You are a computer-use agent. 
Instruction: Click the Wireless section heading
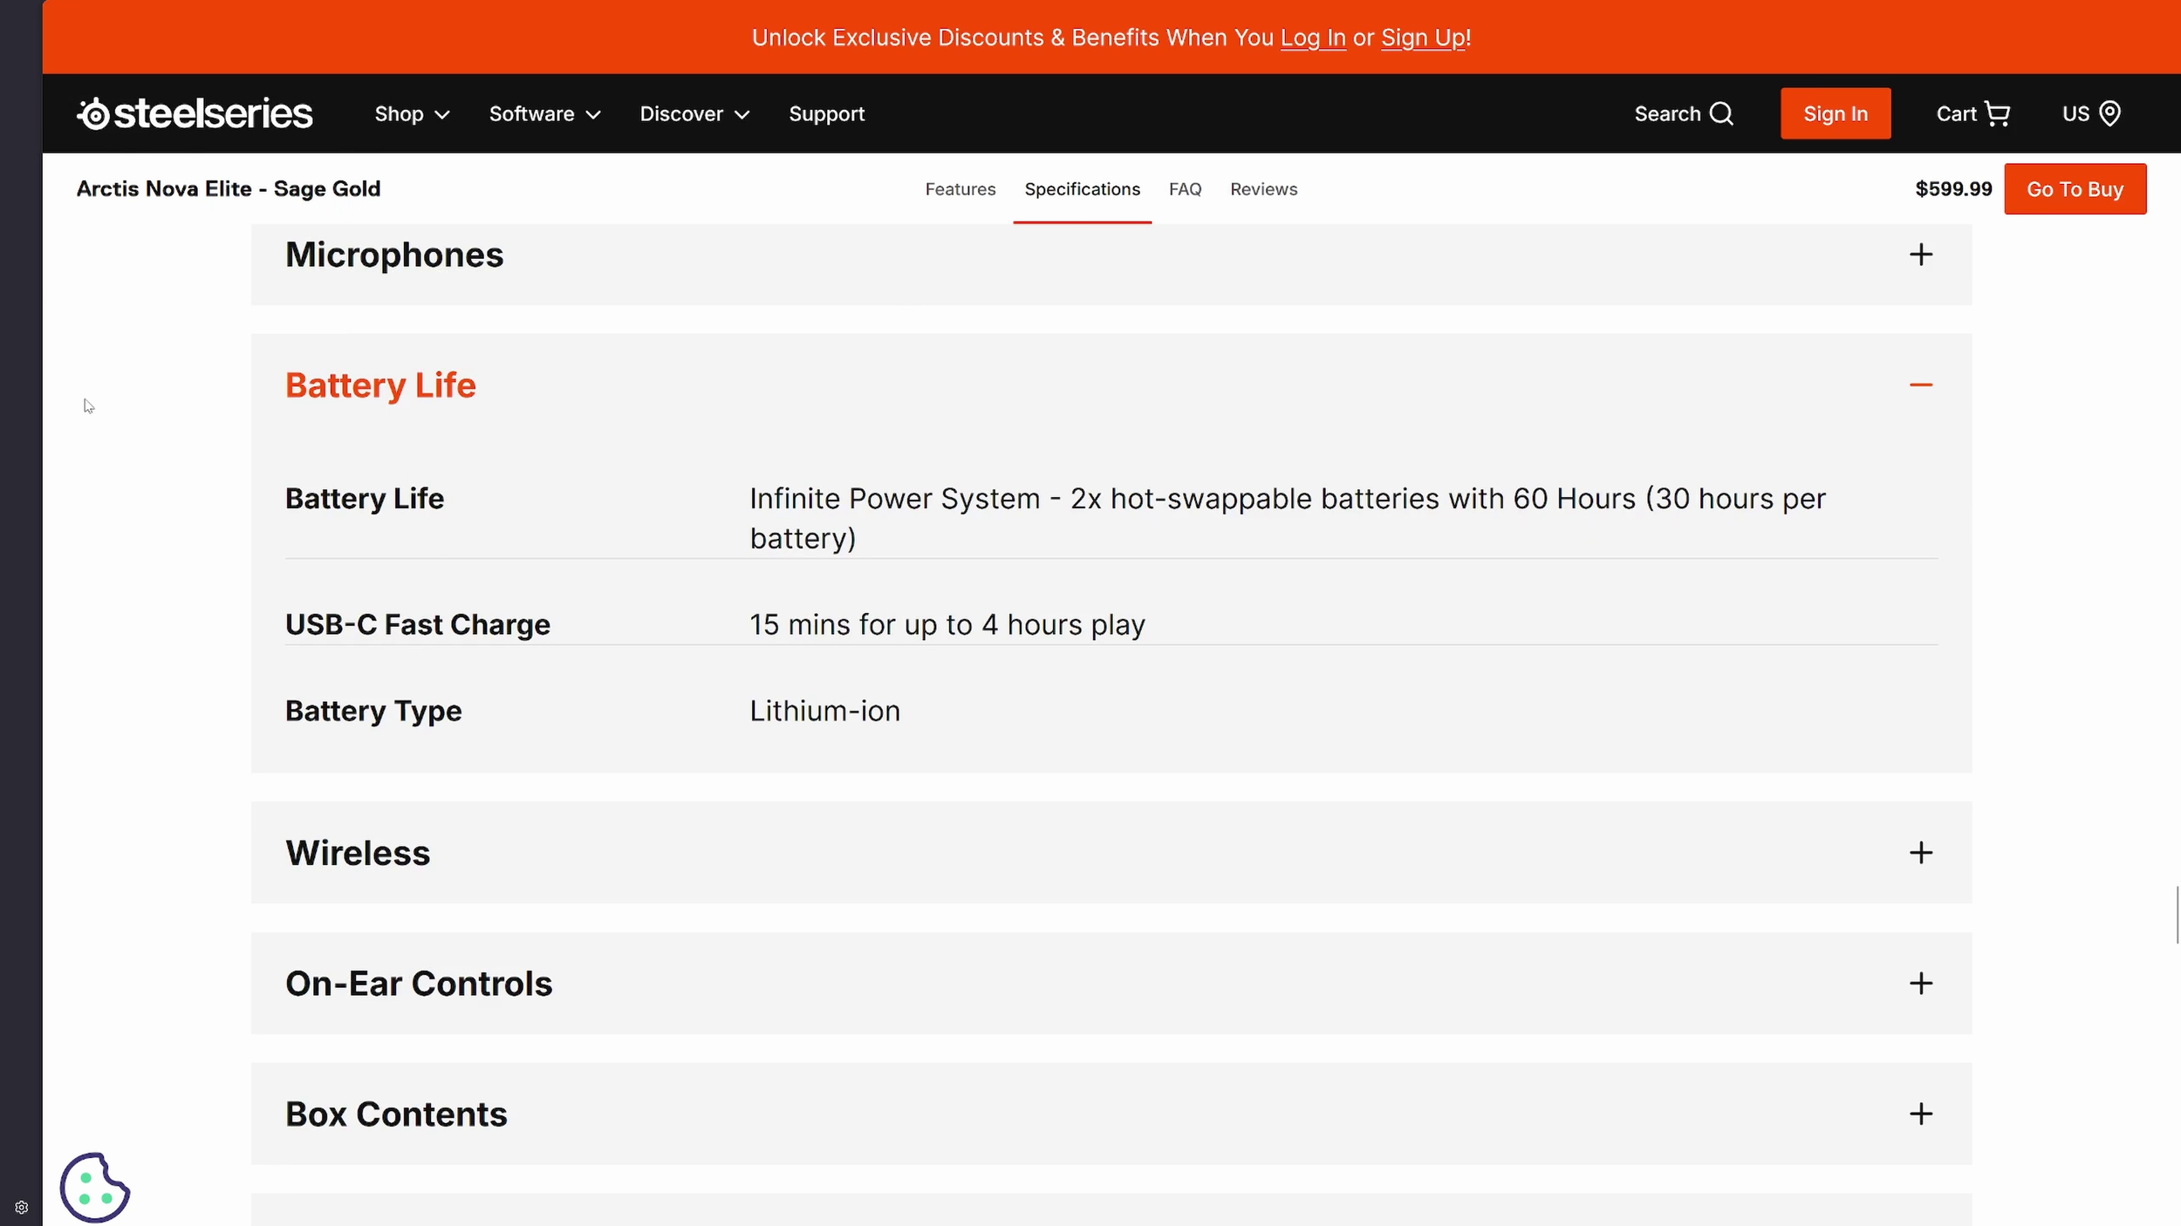pos(358,853)
